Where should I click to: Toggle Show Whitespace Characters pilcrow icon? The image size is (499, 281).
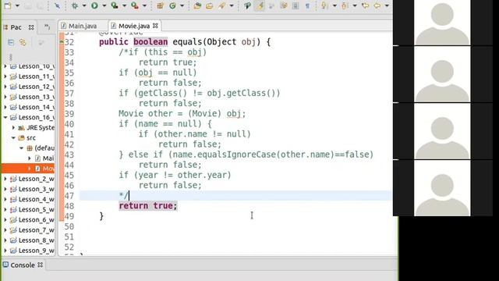tap(307, 5)
